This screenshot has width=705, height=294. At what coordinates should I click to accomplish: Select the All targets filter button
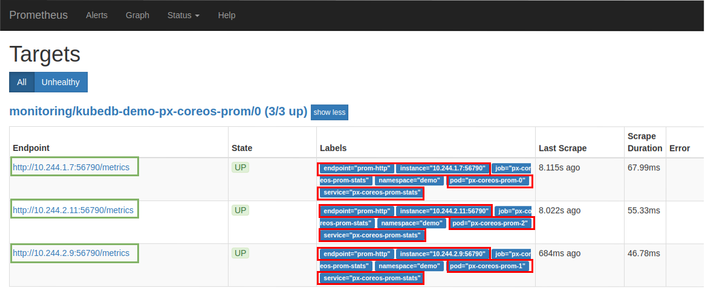click(22, 82)
